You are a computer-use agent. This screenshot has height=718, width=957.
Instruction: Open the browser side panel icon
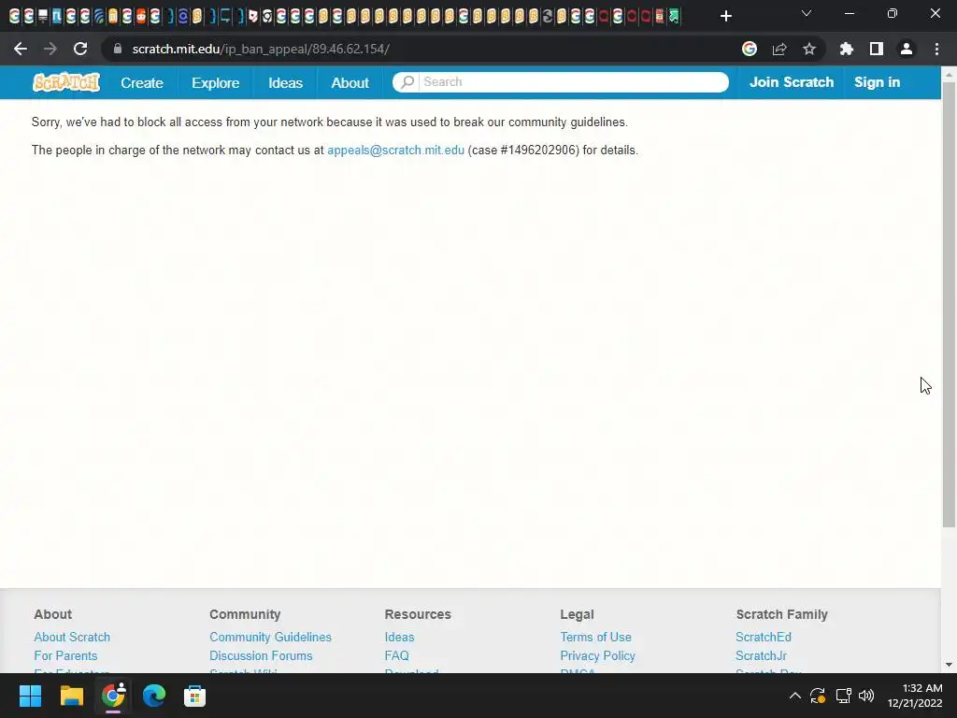point(877,49)
